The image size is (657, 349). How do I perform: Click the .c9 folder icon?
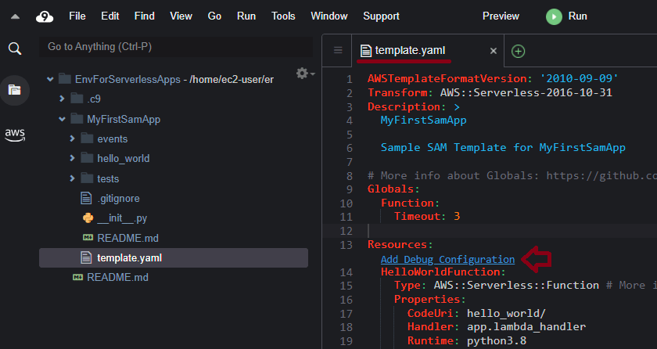click(77, 99)
